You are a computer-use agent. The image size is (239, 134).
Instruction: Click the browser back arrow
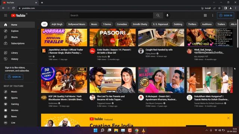tap(3, 8)
